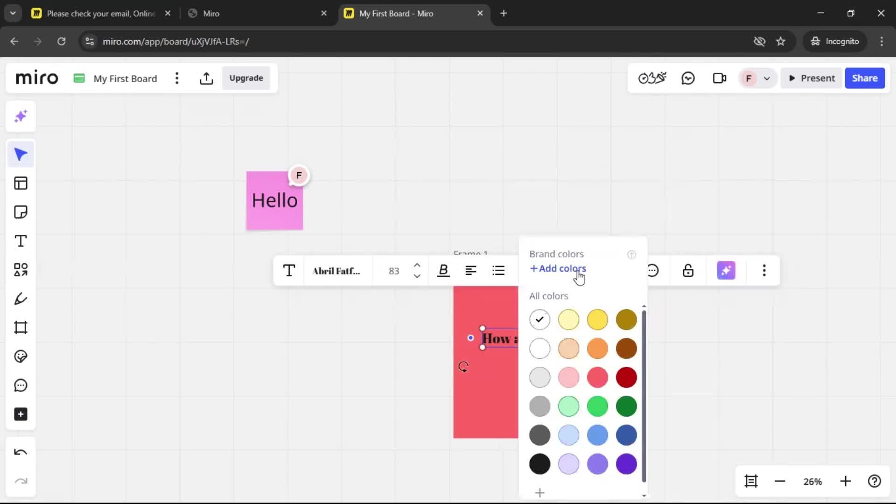Select the Sticky note tool
This screenshot has height=504, width=896.
(x=21, y=212)
